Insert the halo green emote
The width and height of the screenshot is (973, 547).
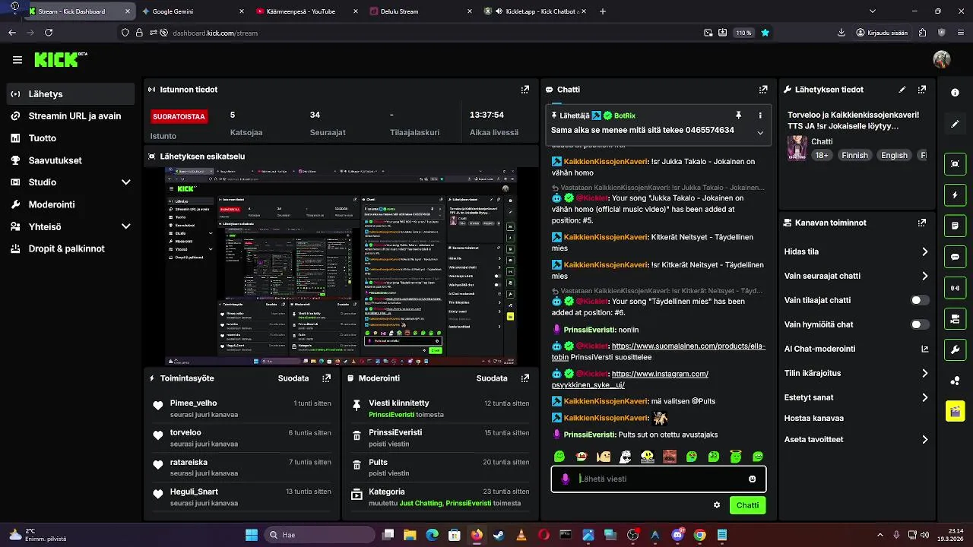click(736, 457)
